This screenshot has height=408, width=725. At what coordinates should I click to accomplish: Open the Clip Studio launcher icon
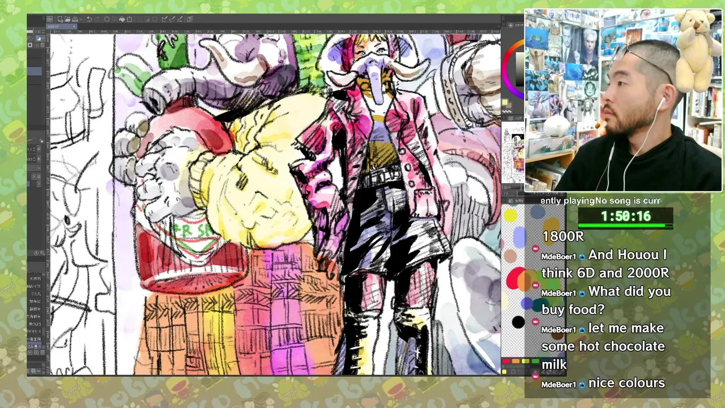click(x=50, y=19)
